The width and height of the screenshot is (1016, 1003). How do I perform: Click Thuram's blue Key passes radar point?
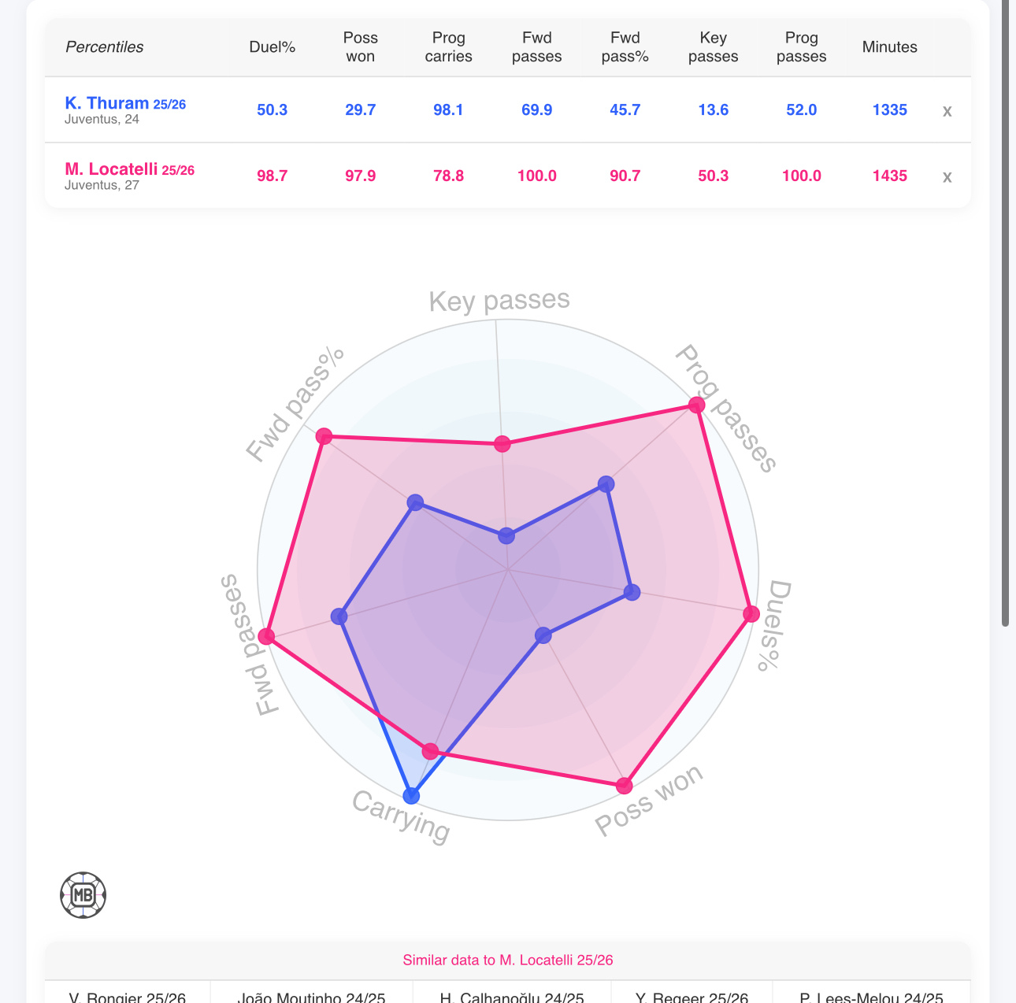point(506,536)
